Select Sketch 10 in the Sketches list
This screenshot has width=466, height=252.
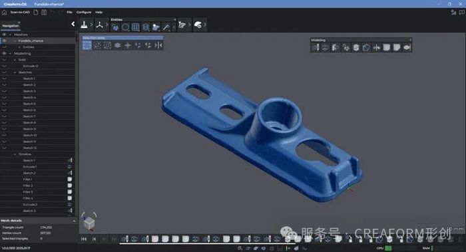pyautogui.click(x=30, y=136)
